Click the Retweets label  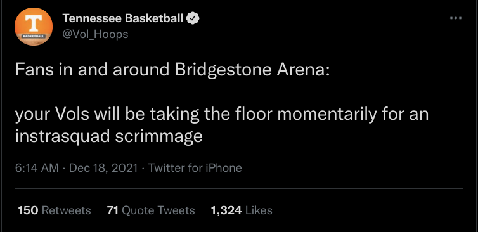tap(66, 210)
